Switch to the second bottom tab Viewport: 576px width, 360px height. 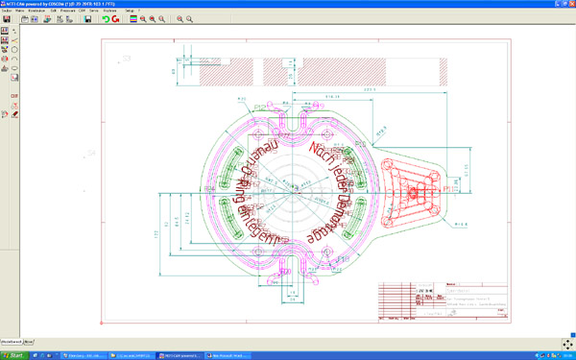click(x=29, y=342)
